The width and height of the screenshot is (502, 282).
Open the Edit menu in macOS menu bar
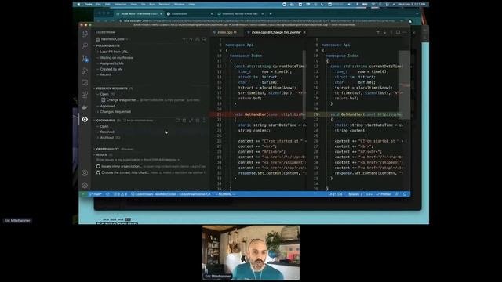coord(107,5)
